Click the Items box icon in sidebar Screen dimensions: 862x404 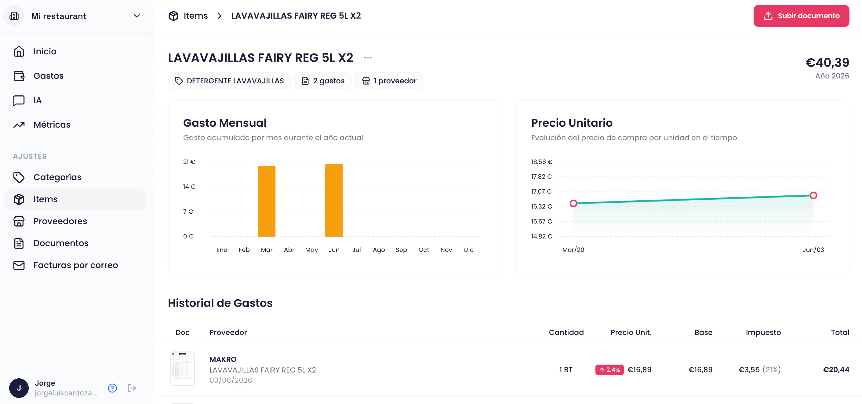pos(19,199)
